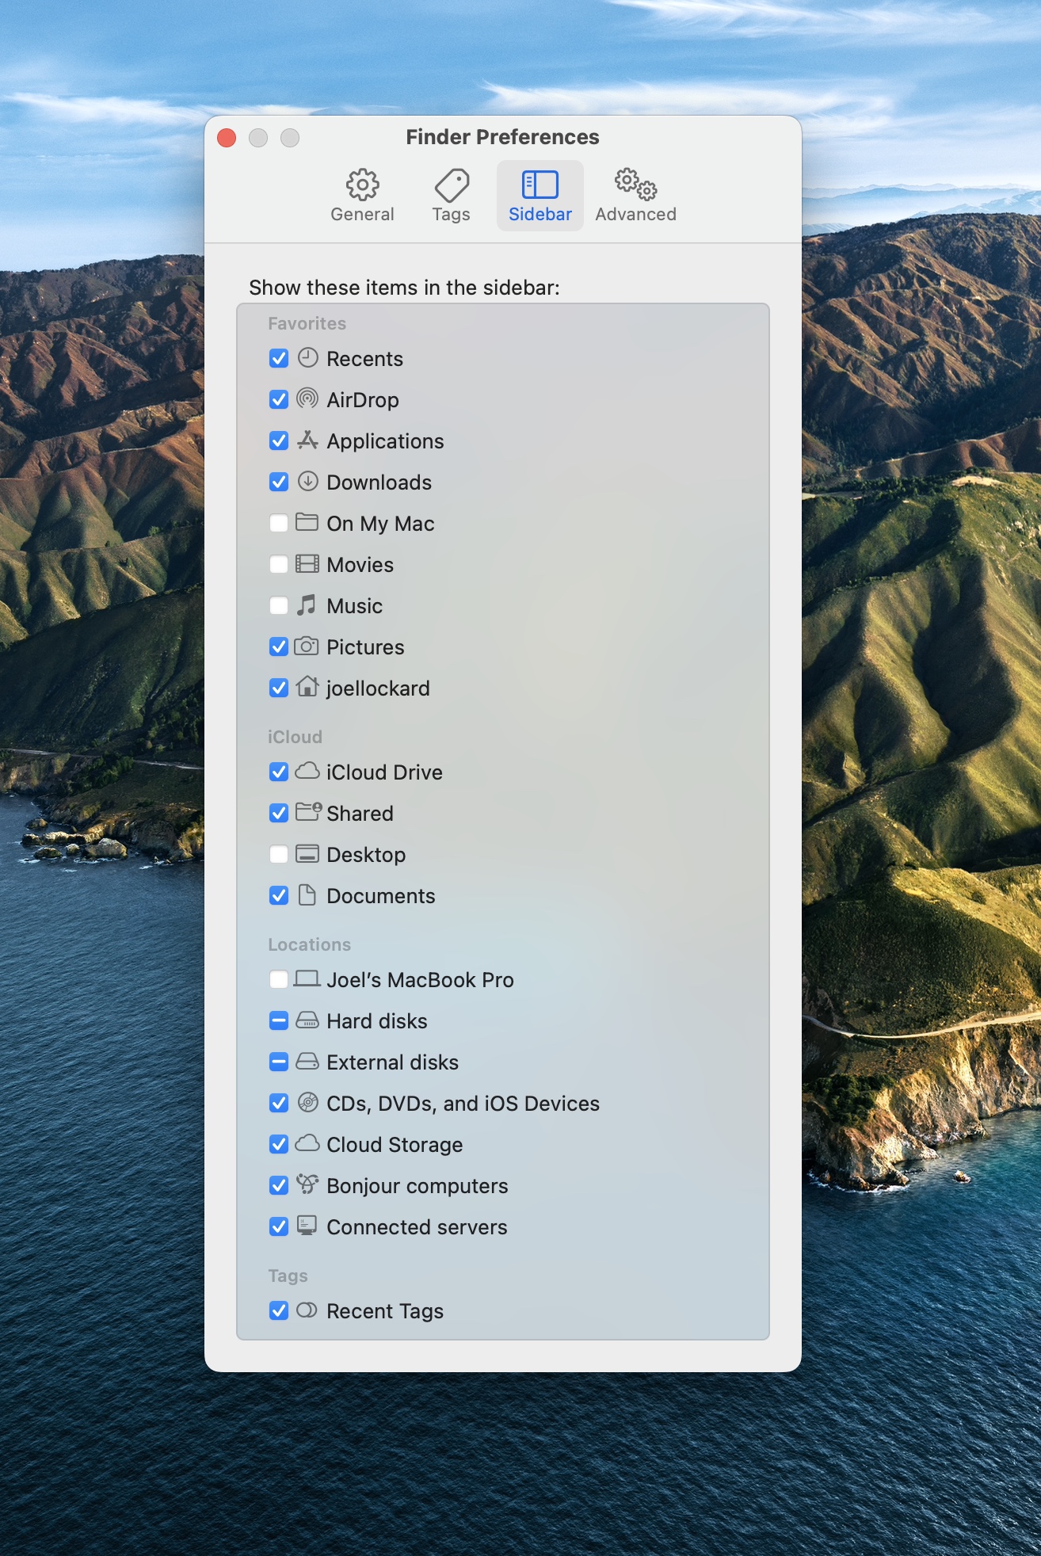
Task: Click the Downloads arrow icon
Action: [307, 482]
